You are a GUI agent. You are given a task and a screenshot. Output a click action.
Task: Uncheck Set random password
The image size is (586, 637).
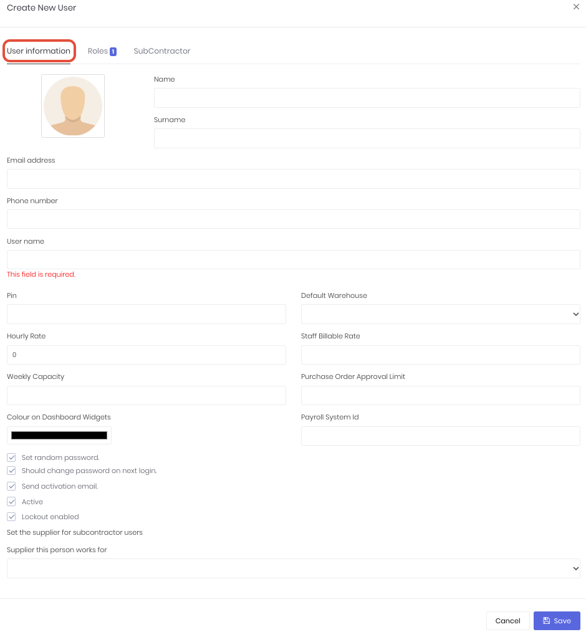pyautogui.click(x=11, y=457)
